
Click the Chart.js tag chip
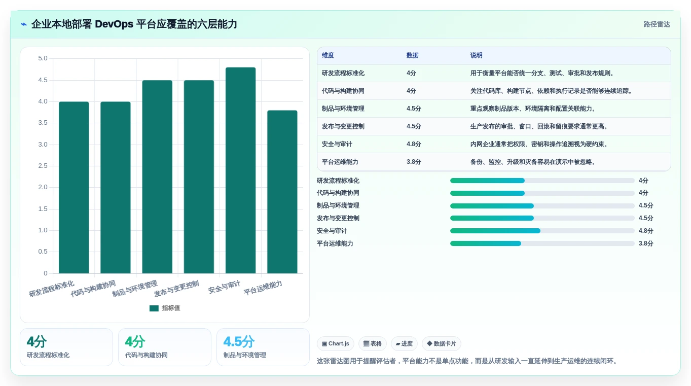point(336,344)
